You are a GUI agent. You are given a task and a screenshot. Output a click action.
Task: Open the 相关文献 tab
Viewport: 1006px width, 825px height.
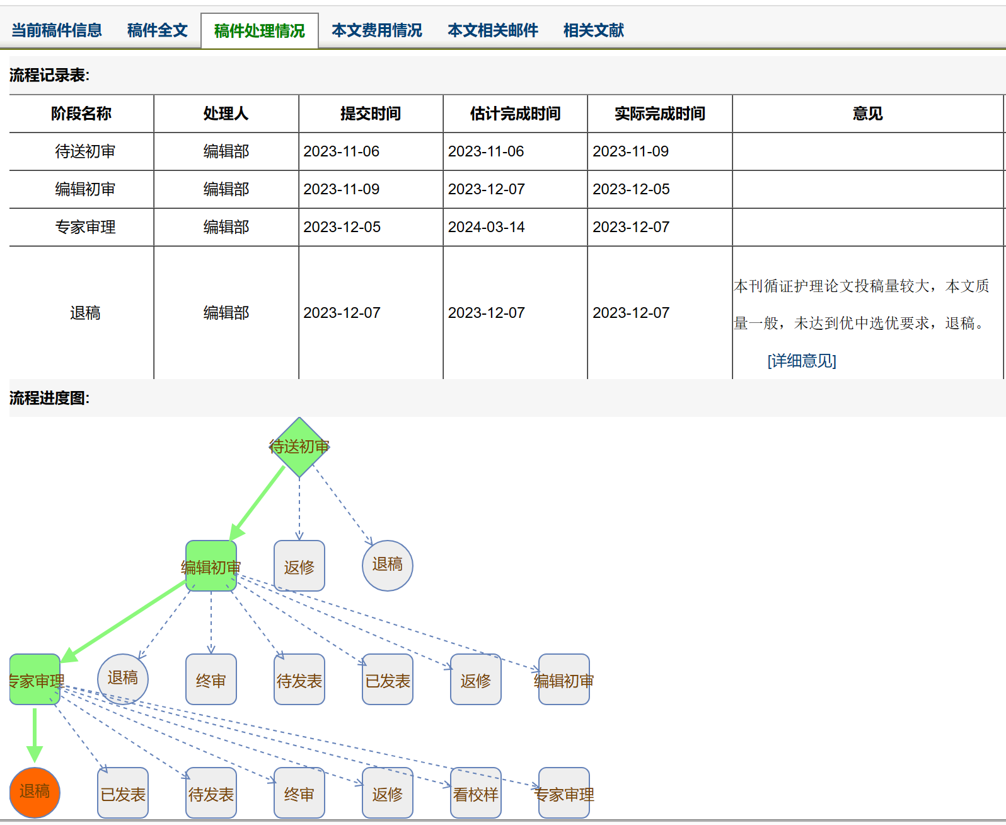tap(593, 30)
